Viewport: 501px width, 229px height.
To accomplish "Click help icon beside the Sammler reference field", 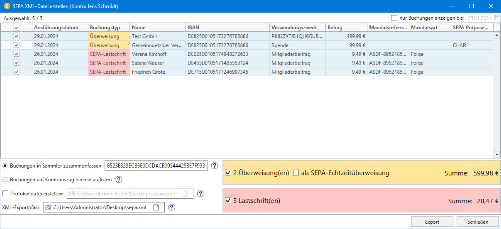I will pos(214,166).
